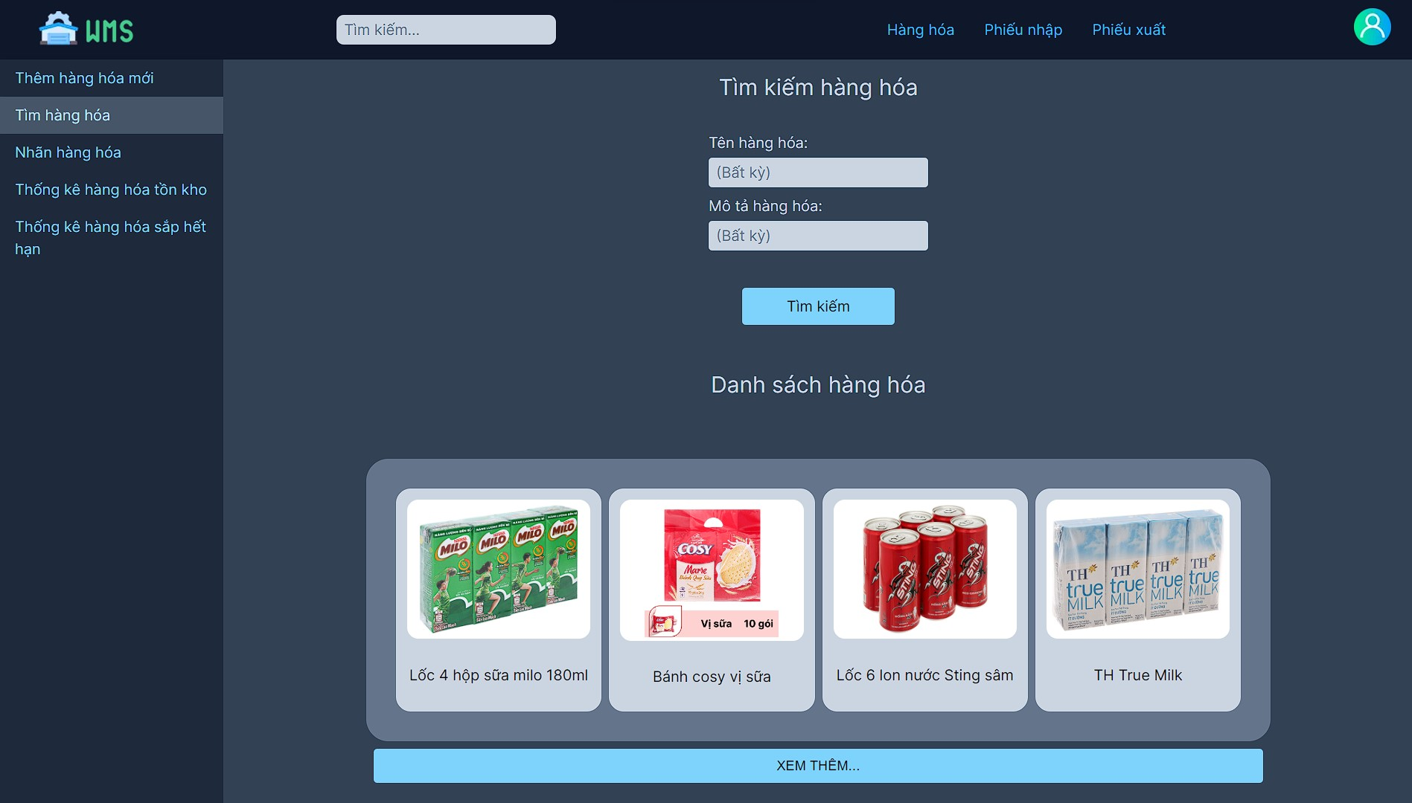Click the XEM THÊM button
Screen dimensions: 1412x803
pyautogui.click(x=817, y=764)
